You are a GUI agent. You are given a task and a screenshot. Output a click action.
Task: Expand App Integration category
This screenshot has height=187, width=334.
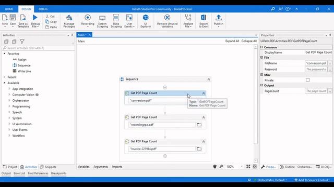coord(9,89)
